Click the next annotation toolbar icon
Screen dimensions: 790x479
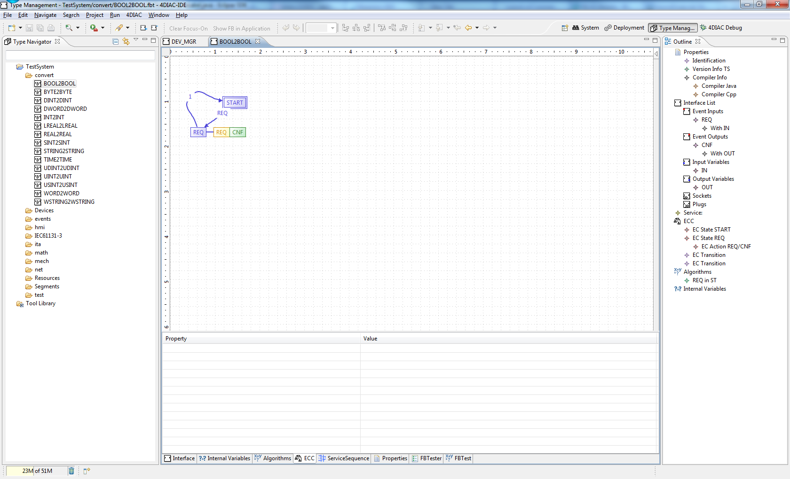[x=421, y=28]
